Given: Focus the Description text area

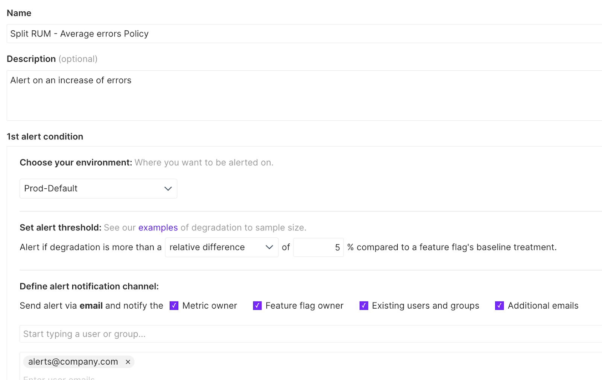Looking at the screenshot, I should [x=301, y=95].
